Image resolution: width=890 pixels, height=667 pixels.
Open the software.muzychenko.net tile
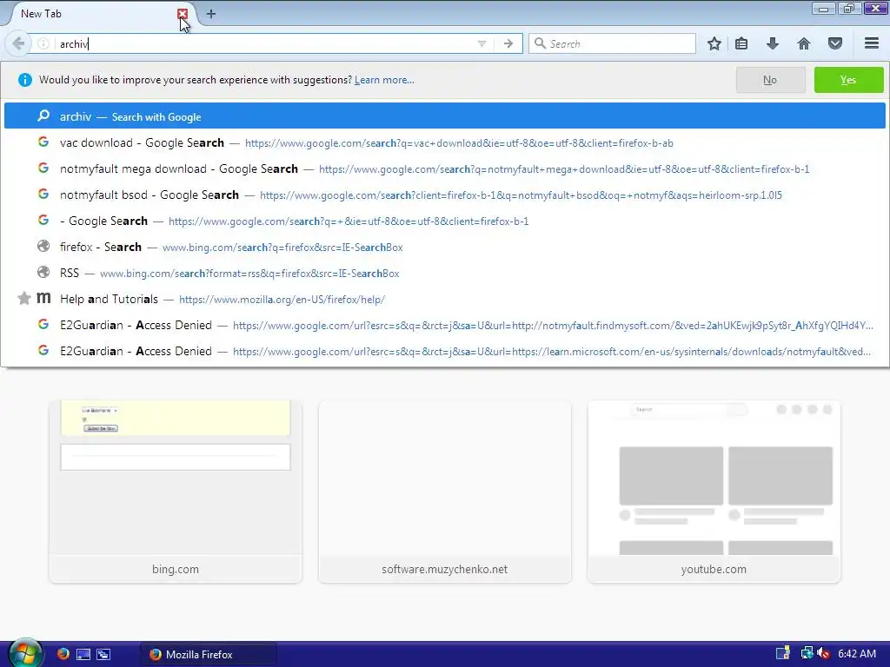coord(444,492)
